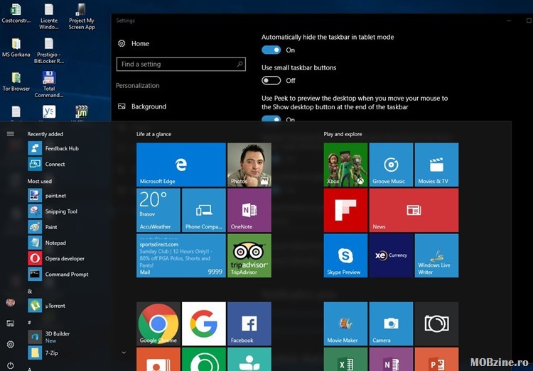Click the Find a setting search box
This screenshot has width=533, height=371.
coord(181,64)
